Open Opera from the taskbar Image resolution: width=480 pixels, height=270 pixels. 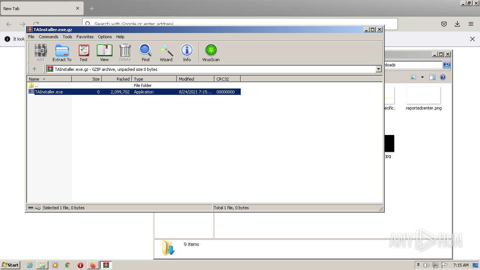coord(80,265)
